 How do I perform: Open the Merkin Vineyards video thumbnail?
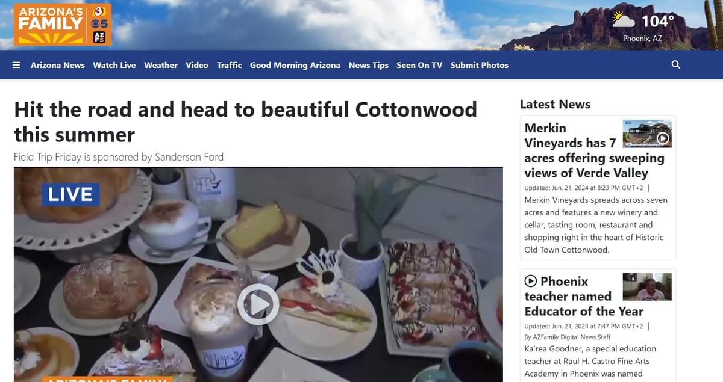pos(647,134)
